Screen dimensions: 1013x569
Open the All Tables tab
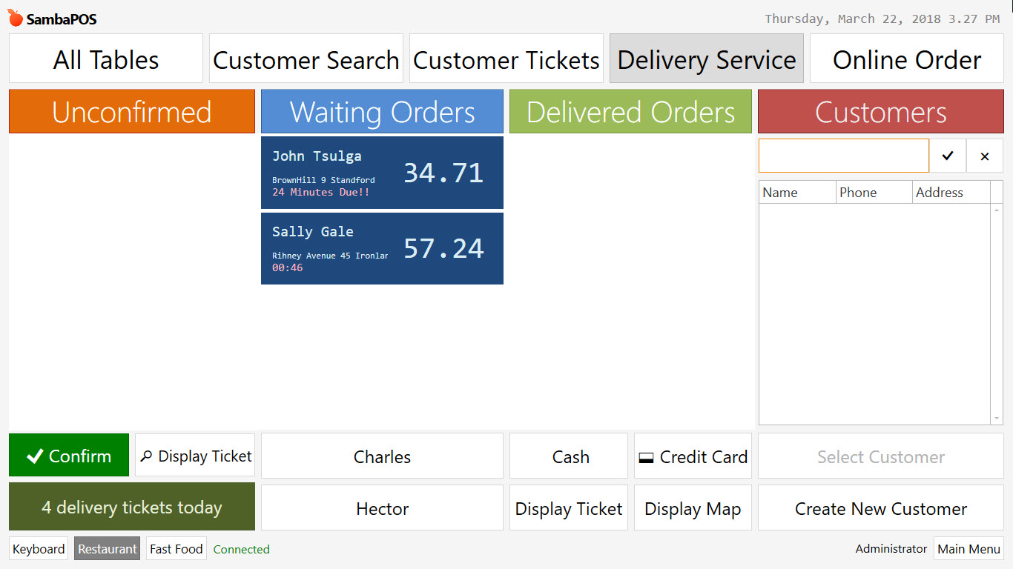[105, 59]
